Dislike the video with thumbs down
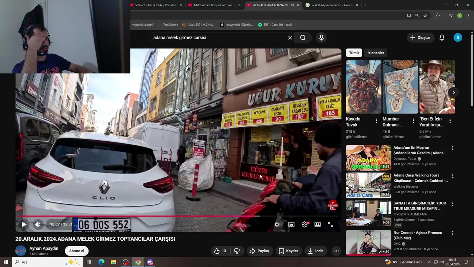Screen dimensions: 474x267 pos(237,251)
